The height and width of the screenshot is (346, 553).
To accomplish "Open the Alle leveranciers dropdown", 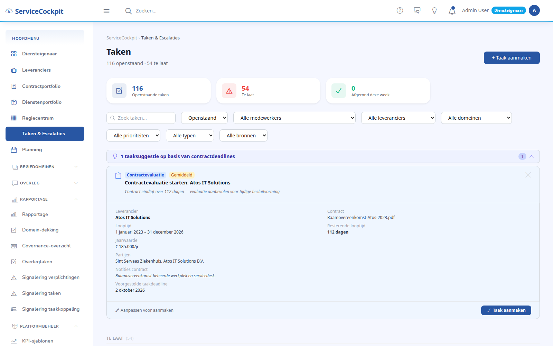I will [398, 118].
